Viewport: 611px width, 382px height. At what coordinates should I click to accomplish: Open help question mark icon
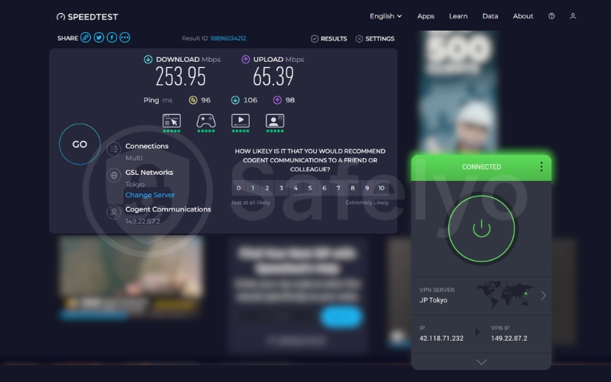click(x=551, y=16)
